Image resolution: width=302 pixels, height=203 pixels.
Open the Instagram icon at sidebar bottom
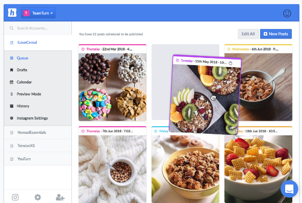pyautogui.click(x=15, y=197)
